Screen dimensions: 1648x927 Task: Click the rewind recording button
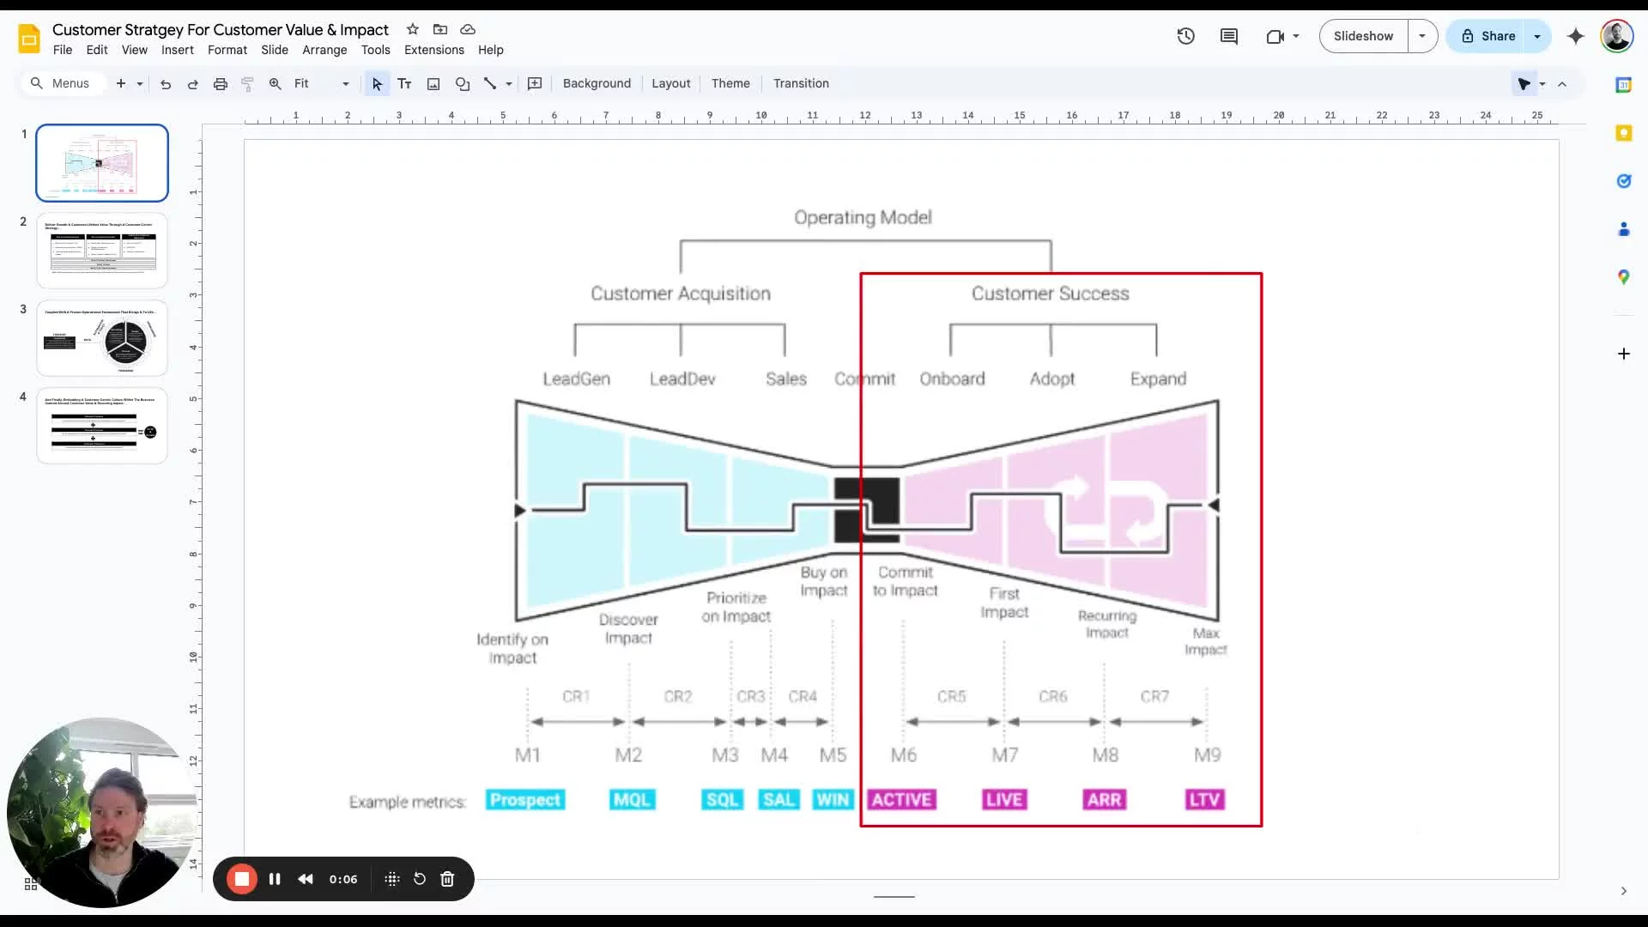coord(305,880)
